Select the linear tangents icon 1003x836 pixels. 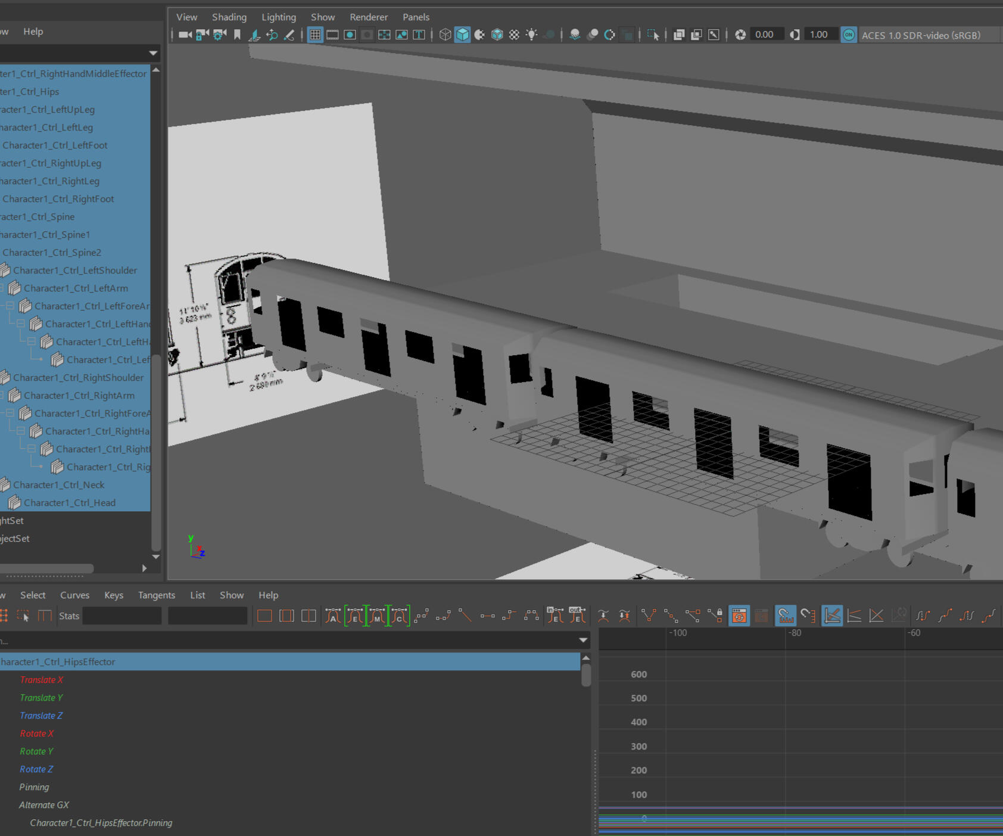click(x=465, y=616)
